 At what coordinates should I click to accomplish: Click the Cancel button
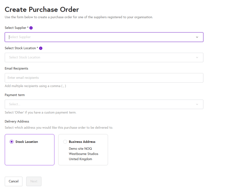click(x=13, y=181)
